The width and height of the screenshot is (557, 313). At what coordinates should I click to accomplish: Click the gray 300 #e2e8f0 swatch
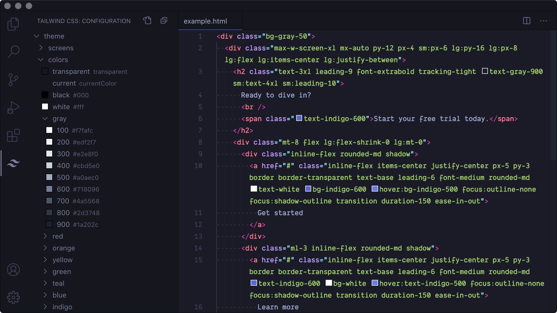click(x=49, y=154)
